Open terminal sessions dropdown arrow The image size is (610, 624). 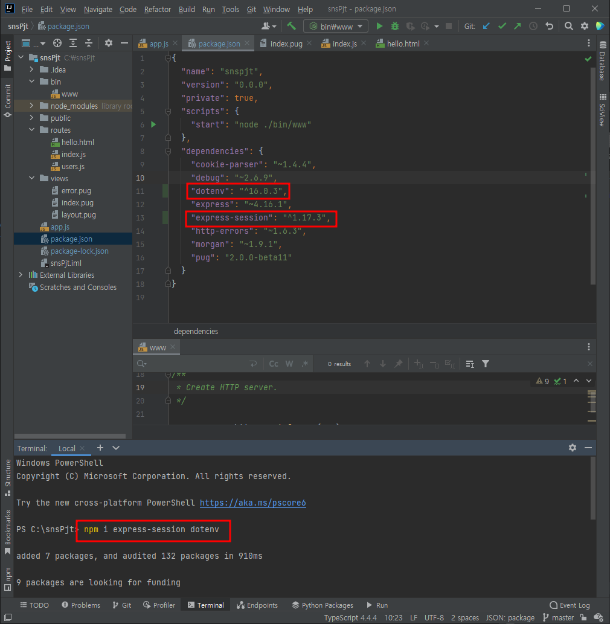tap(116, 448)
